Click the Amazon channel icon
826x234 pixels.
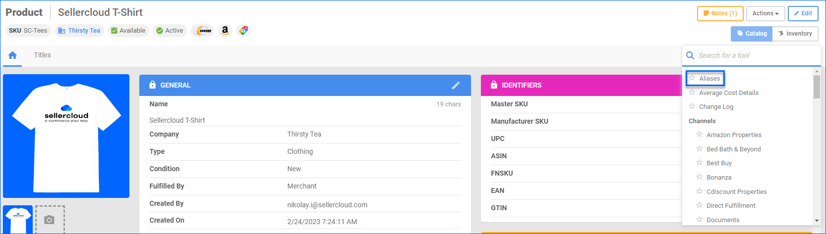(225, 31)
